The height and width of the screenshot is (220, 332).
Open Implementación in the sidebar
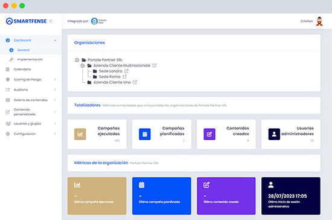tap(30, 59)
